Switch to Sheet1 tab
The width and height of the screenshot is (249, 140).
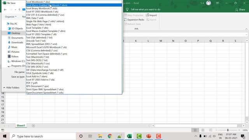click(x=21, y=126)
